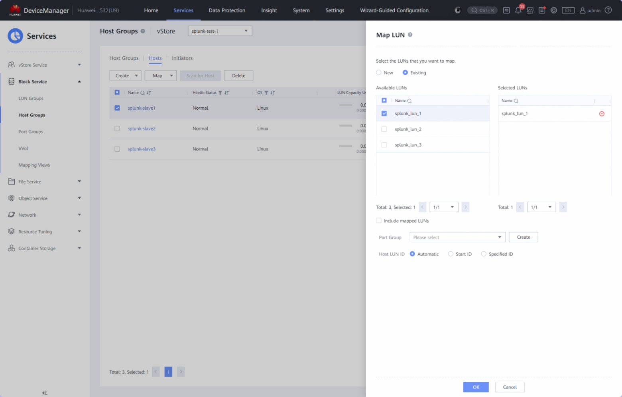The width and height of the screenshot is (622, 397).
Task: Filter the OS column
Action: [266, 93]
